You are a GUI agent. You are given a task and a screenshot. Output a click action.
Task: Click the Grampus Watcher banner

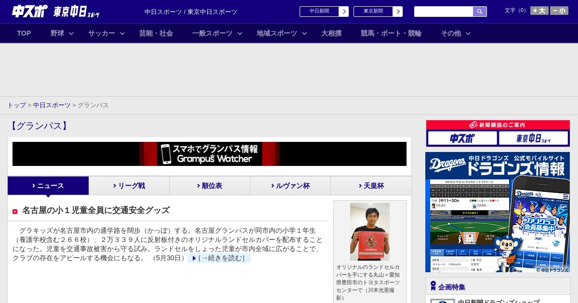[210, 154]
